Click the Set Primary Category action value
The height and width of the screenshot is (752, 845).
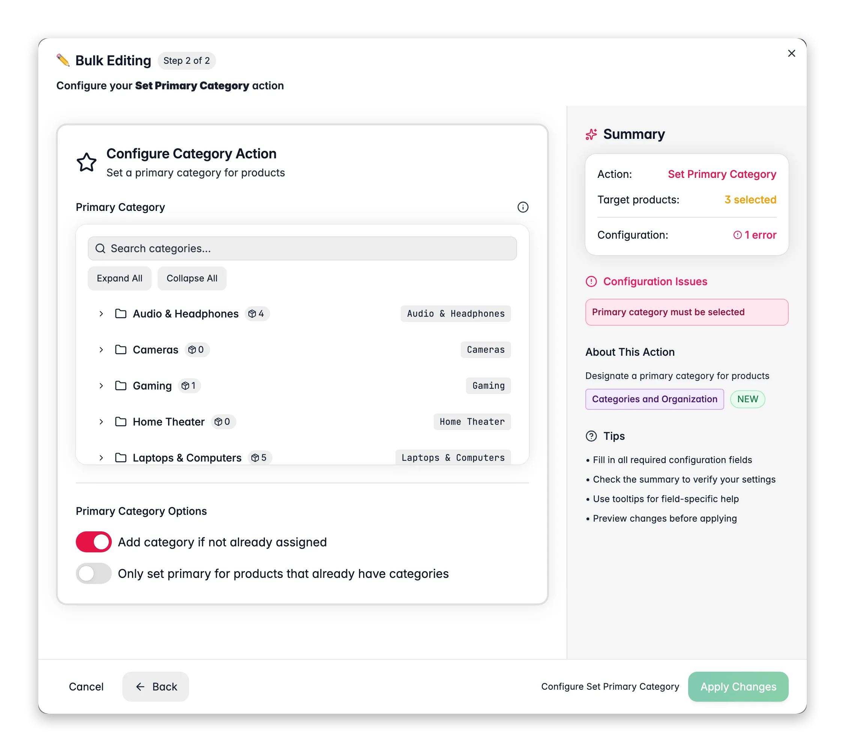(722, 174)
